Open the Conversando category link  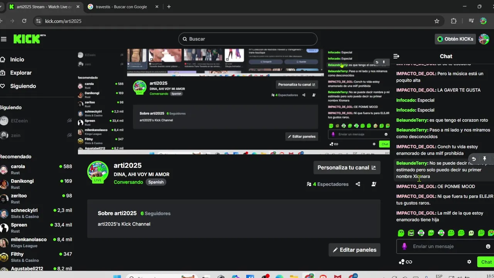point(128,182)
